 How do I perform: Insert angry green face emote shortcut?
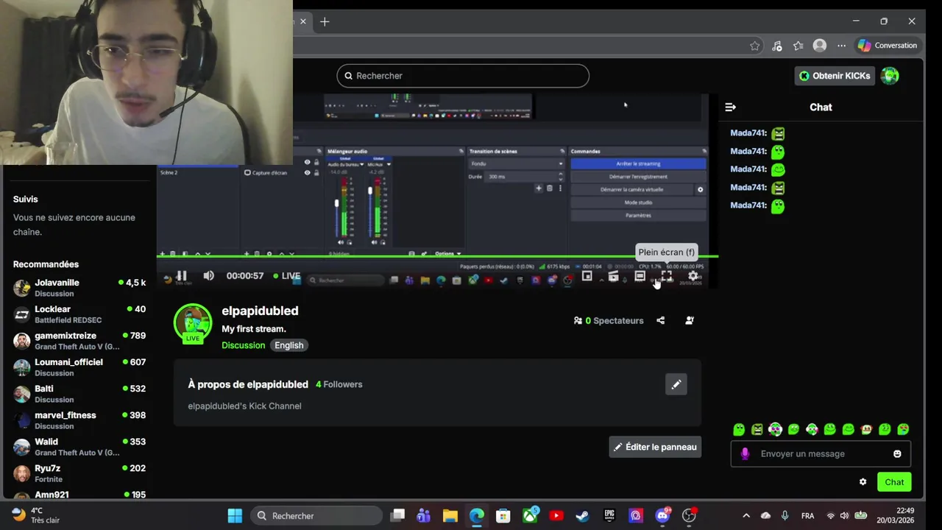pyautogui.click(x=757, y=429)
